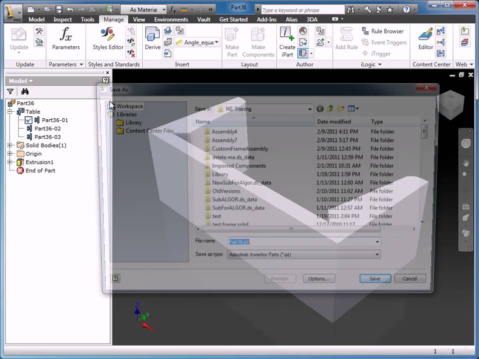
Task: Click the Create iPart icon
Action: tap(287, 42)
